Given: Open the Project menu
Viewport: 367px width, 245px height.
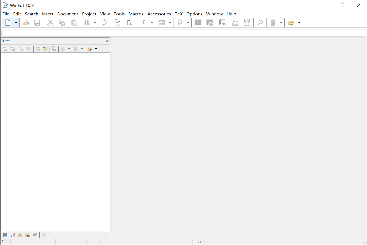Looking at the screenshot, I should click(89, 14).
